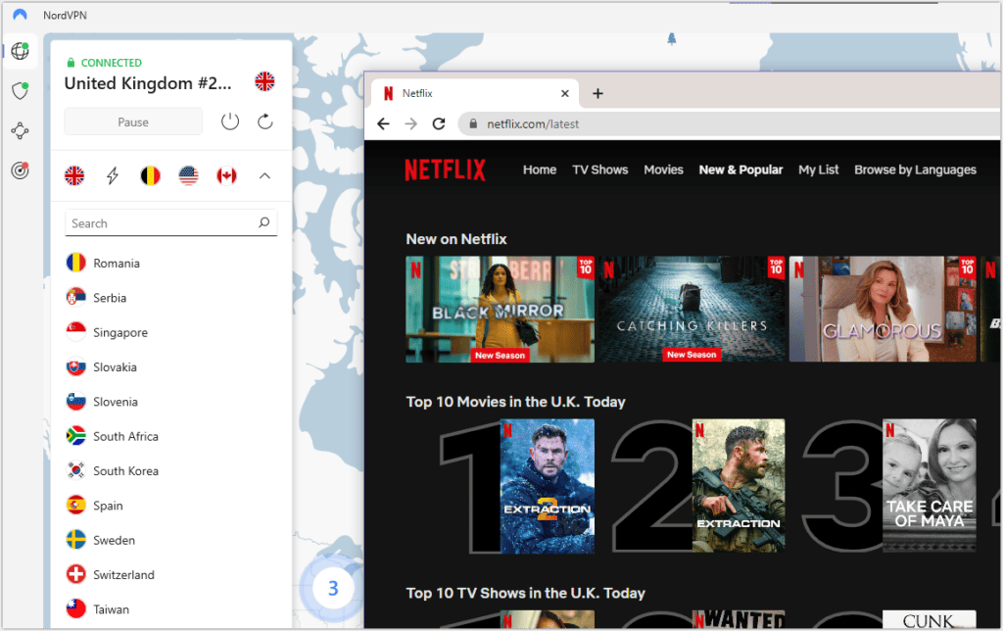Viewport: 1003px width, 631px height.
Task: Click the map cluster marker showing 3
Action: (333, 589)
